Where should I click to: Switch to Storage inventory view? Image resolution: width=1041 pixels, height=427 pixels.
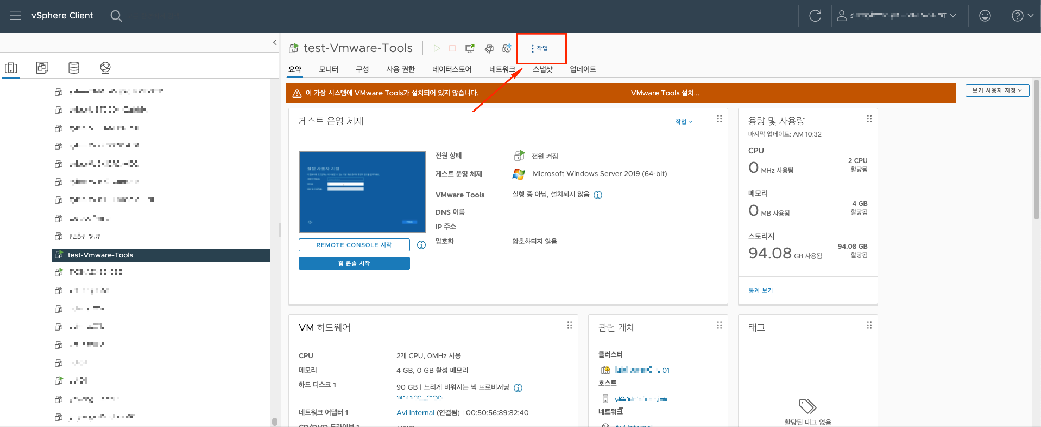coord(74,68)
